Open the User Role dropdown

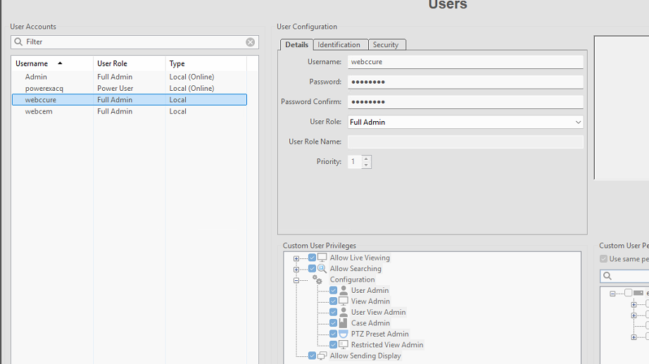pyautogui.click(x=578, y=122)
